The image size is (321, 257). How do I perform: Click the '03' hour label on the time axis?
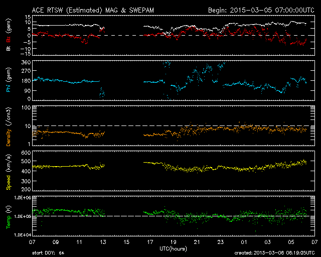267,242
